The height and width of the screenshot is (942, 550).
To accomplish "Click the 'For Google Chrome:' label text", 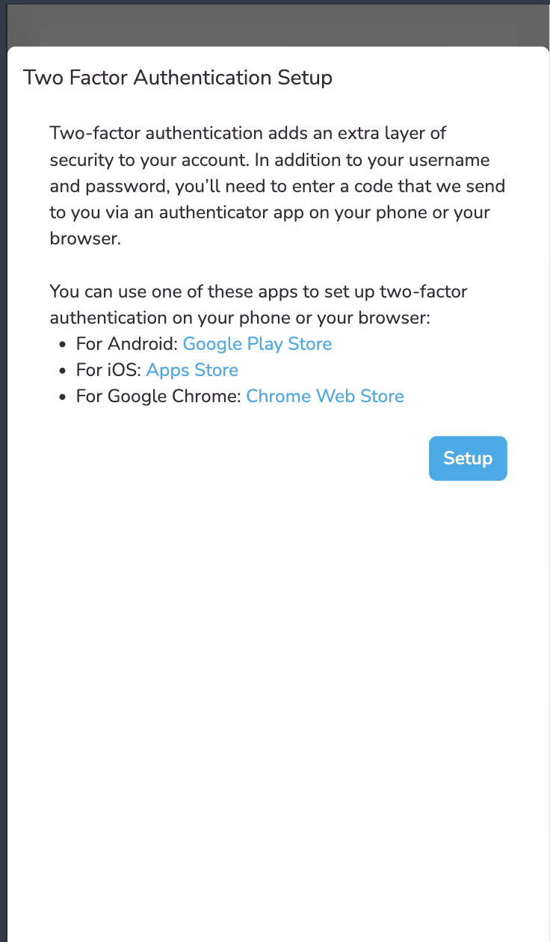I will click(158, 396).
